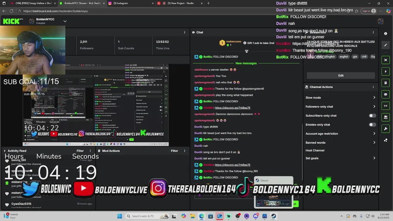Open stats panel three-dot menu
The image size is (393, 221).
pos(185,32)
